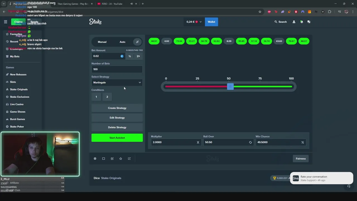The height and width of the screenshot is (201, 357).
Task: Click the dice roll slider handle
Action: (230, 87)
